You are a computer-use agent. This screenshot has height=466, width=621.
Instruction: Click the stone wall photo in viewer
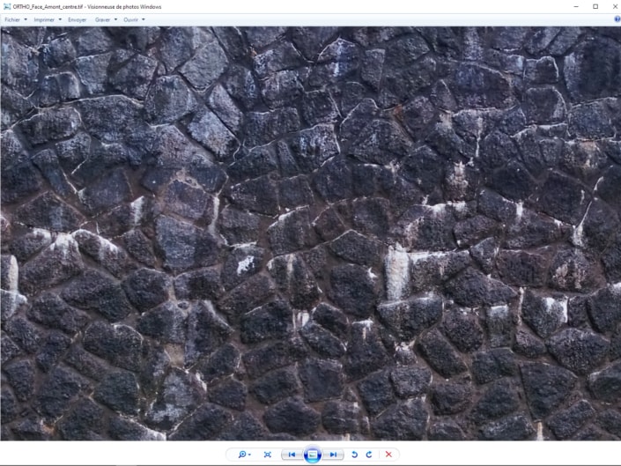point(310,233)
